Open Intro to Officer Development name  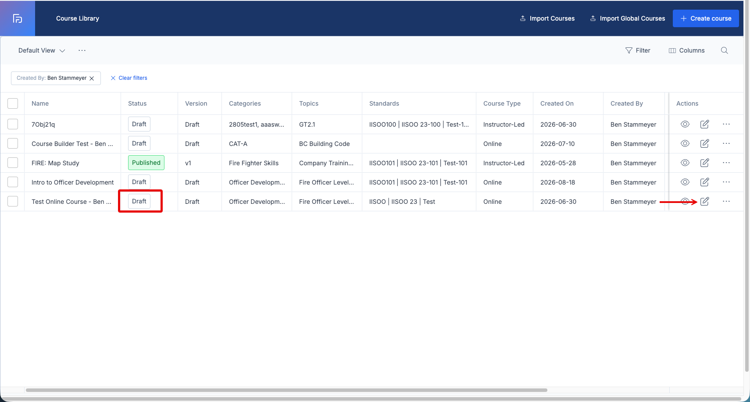click(x=72, y=182)
